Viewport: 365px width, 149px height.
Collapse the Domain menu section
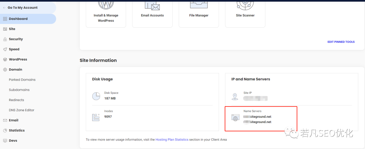[x=28, y=70]
